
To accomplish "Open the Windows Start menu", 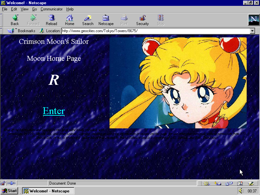I will [x=9, y=191].
